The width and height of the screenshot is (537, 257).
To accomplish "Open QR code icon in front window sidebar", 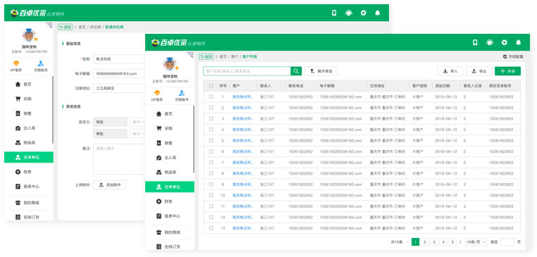I will [190, 54].
